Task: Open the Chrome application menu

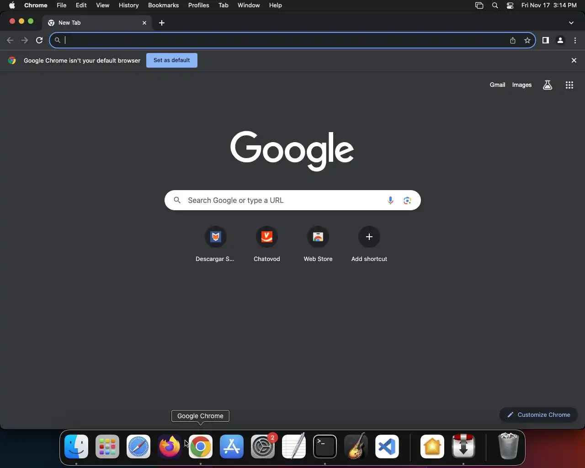Action: [x=36, y=5]
